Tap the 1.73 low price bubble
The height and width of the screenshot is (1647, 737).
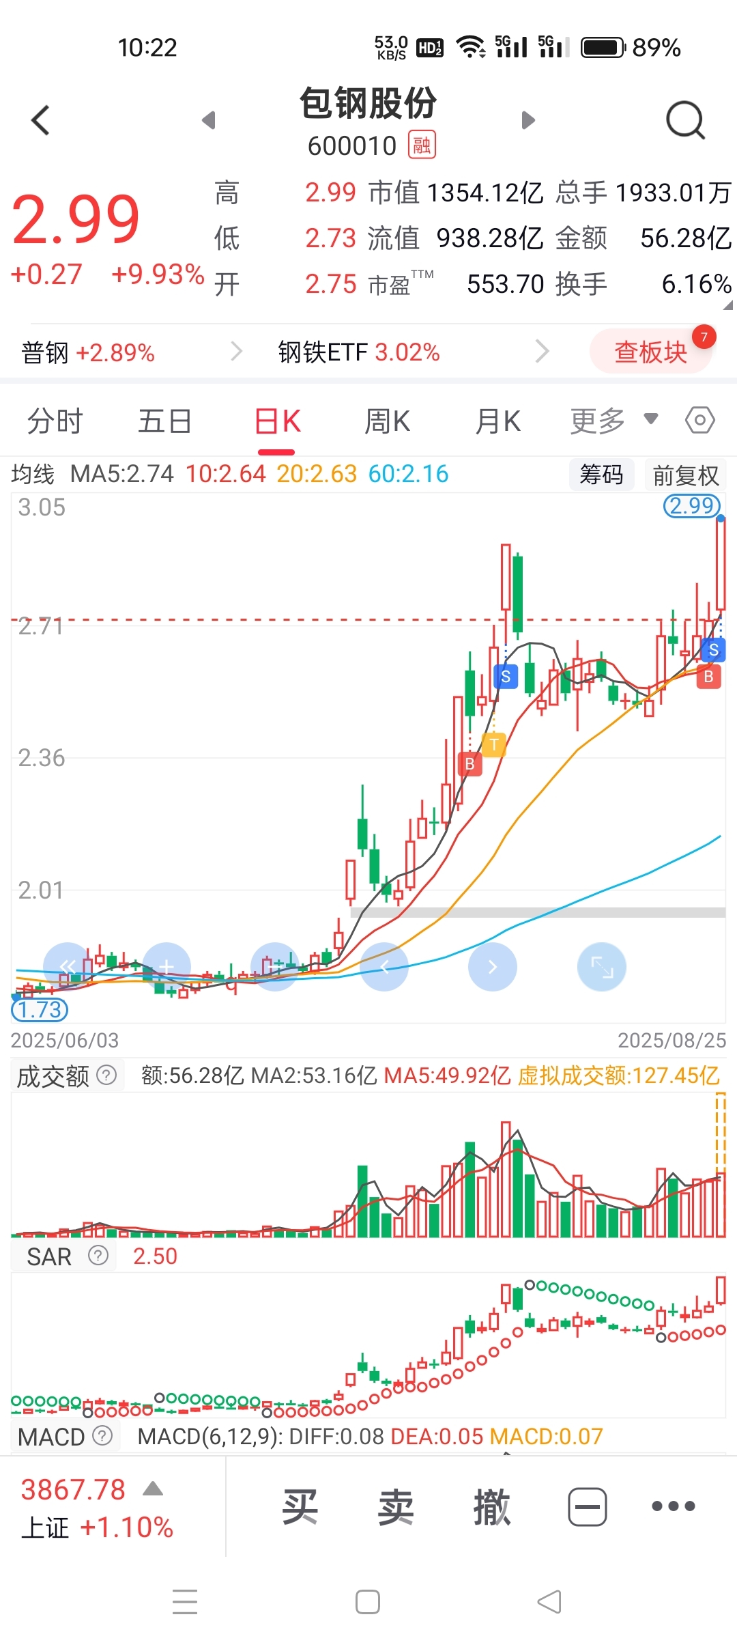(40, 1009)
